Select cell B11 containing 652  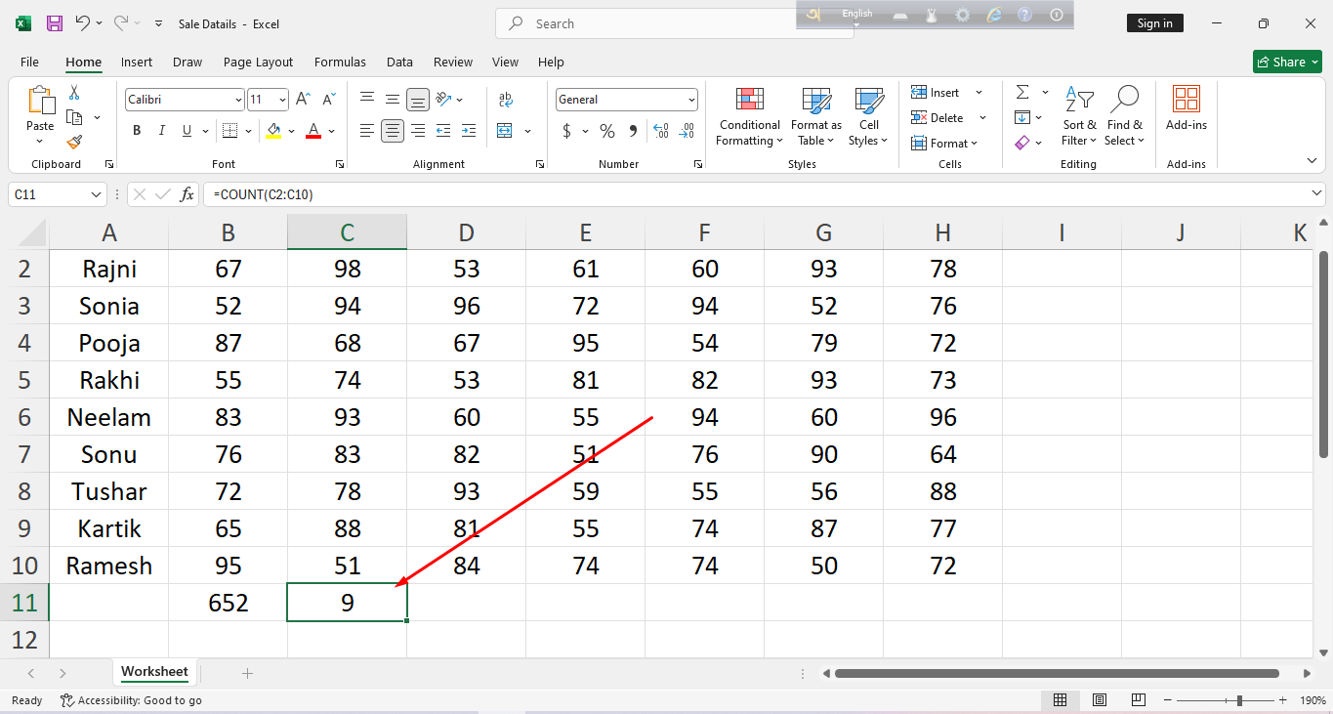228,603
